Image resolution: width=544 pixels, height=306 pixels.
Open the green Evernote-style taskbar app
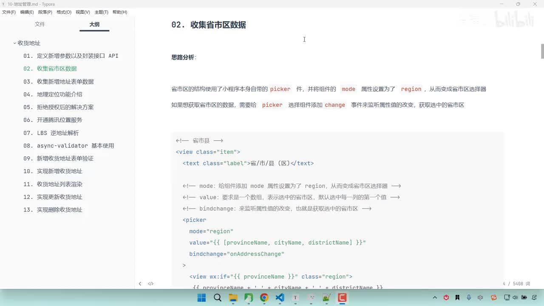pyautogui.click(x=249, y=297)
